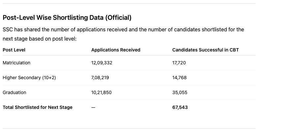
Task: Click the 35,055 successful candidates cell
Action: pyautogui.click(x=180, y=92)
